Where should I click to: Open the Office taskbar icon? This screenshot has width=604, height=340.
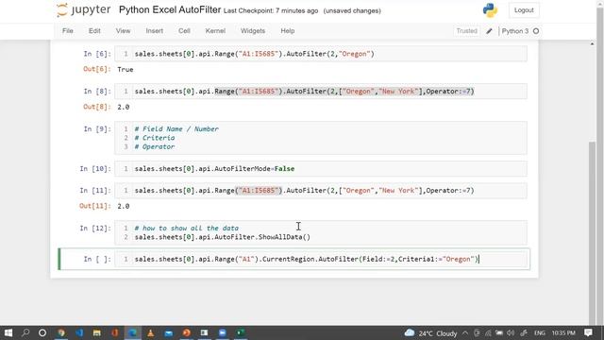click(x=115, y=332)
